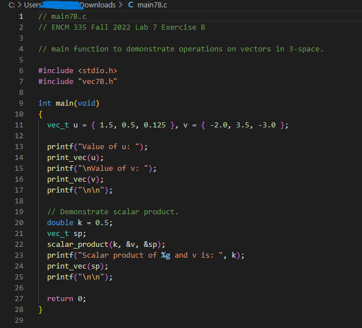Select the Downloads breadcrumb segment
The height and width of the screenshot is (328, 362).
[x=97, y=5]
